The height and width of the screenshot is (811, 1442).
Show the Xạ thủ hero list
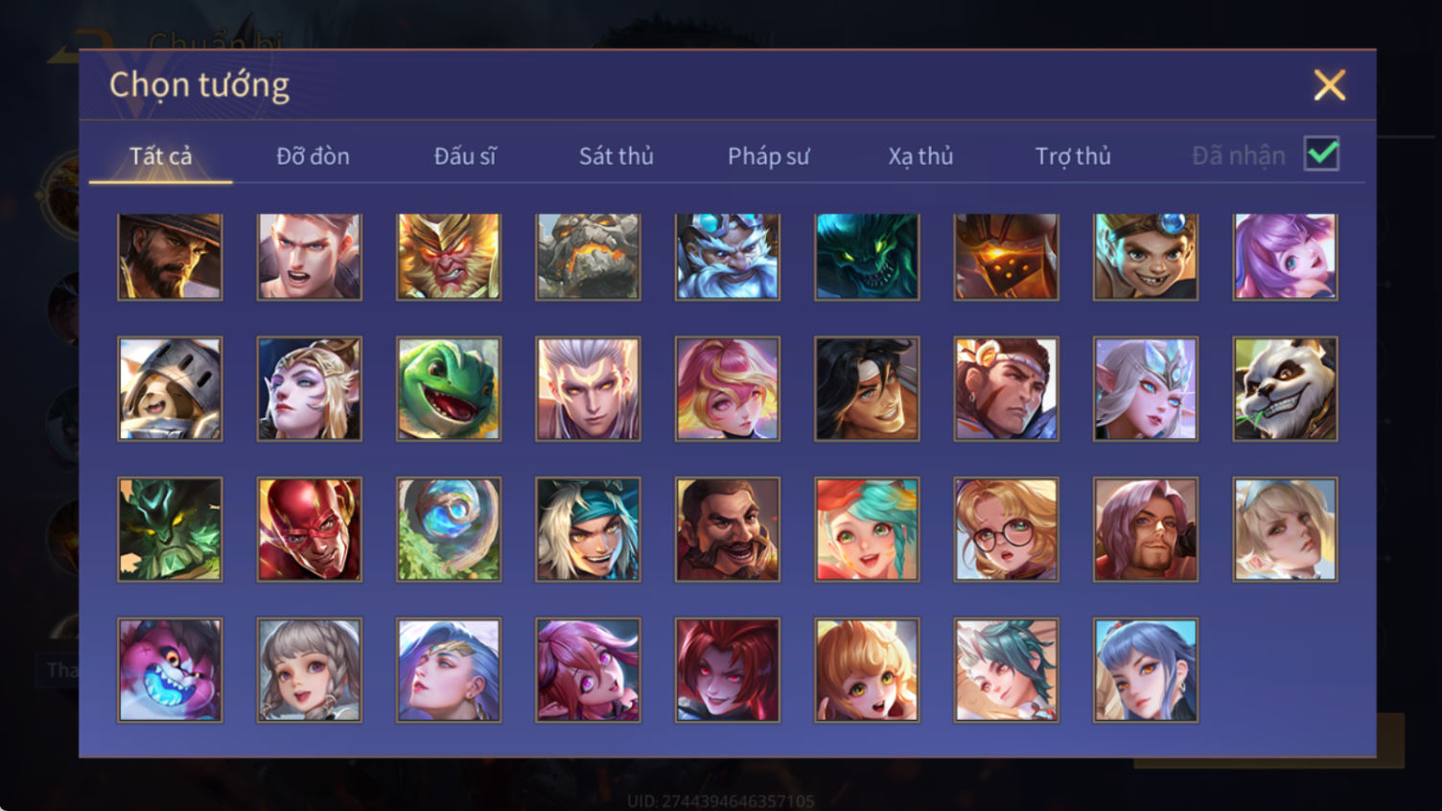[920, 155]
